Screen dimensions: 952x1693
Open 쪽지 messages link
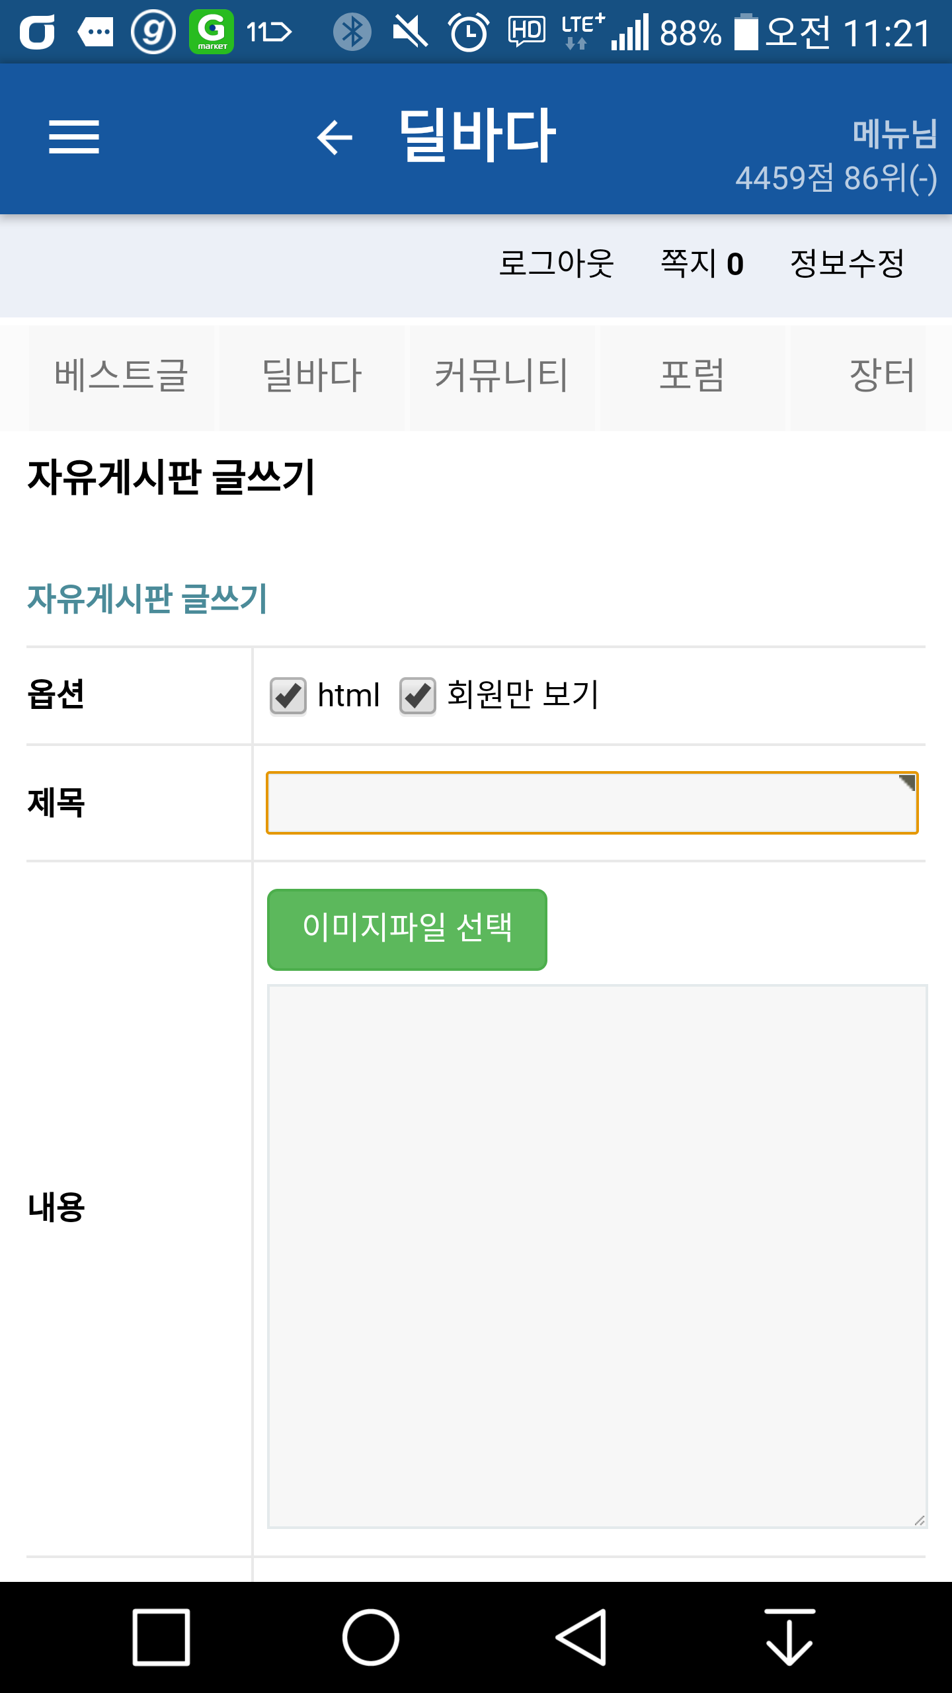click(702, 264)
